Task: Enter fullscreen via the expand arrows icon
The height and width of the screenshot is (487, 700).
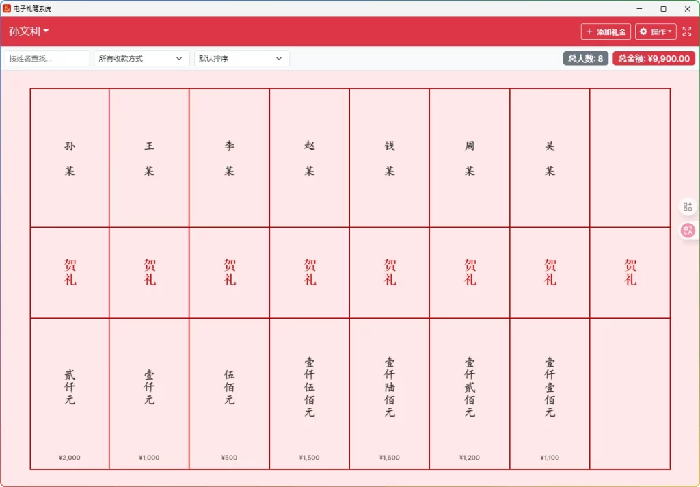Action: (687, 31)
